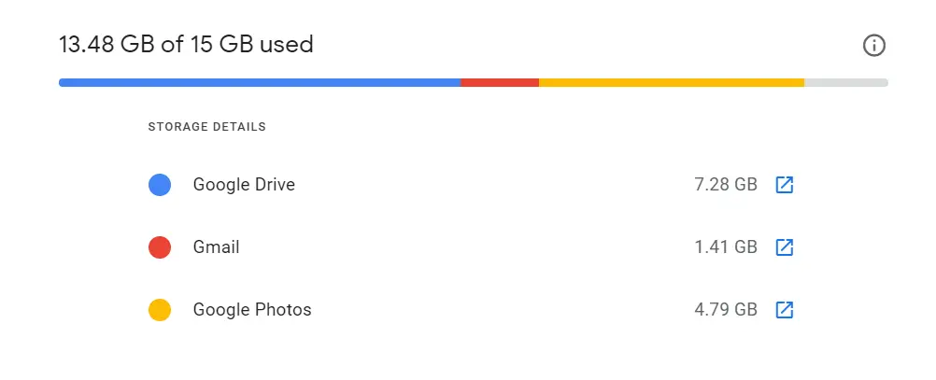
Task: Click the 7.28 GB Drive usage value
Action: click(726, 185)
